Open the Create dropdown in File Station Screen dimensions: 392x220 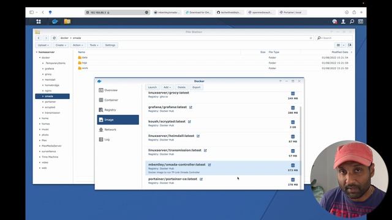click(x=61, y=45)
